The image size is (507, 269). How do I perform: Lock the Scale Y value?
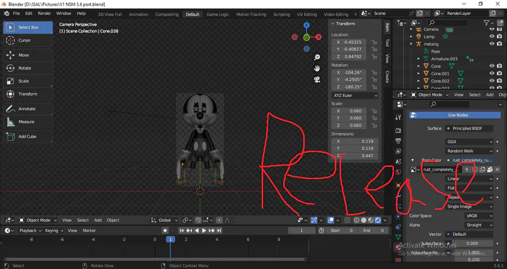pyautogui.click(x=374, y=118)
